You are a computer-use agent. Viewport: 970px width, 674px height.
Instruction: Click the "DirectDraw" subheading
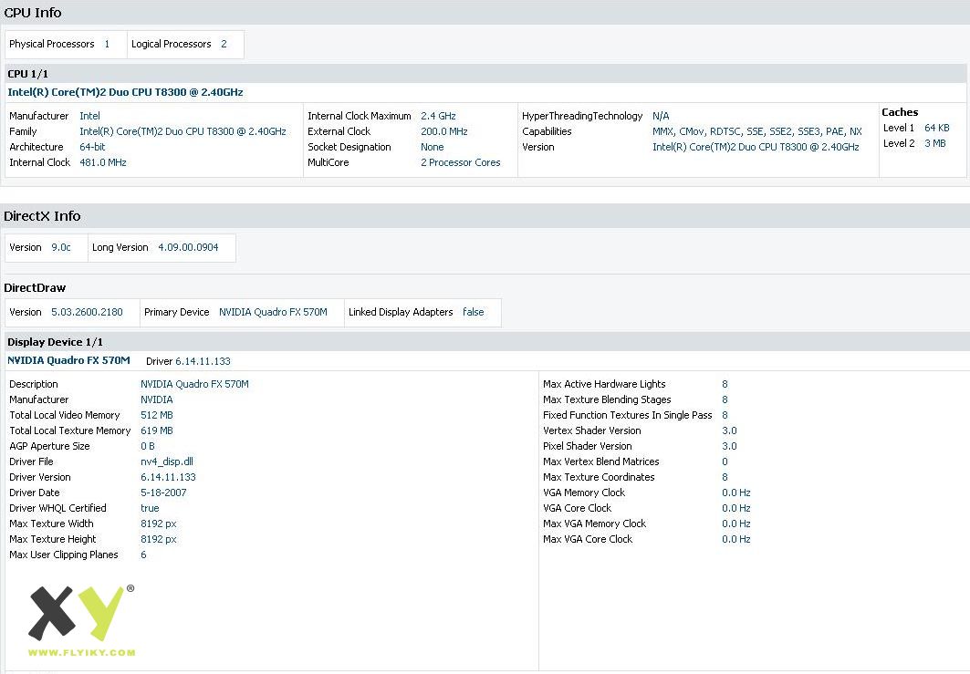click(35, 287)
